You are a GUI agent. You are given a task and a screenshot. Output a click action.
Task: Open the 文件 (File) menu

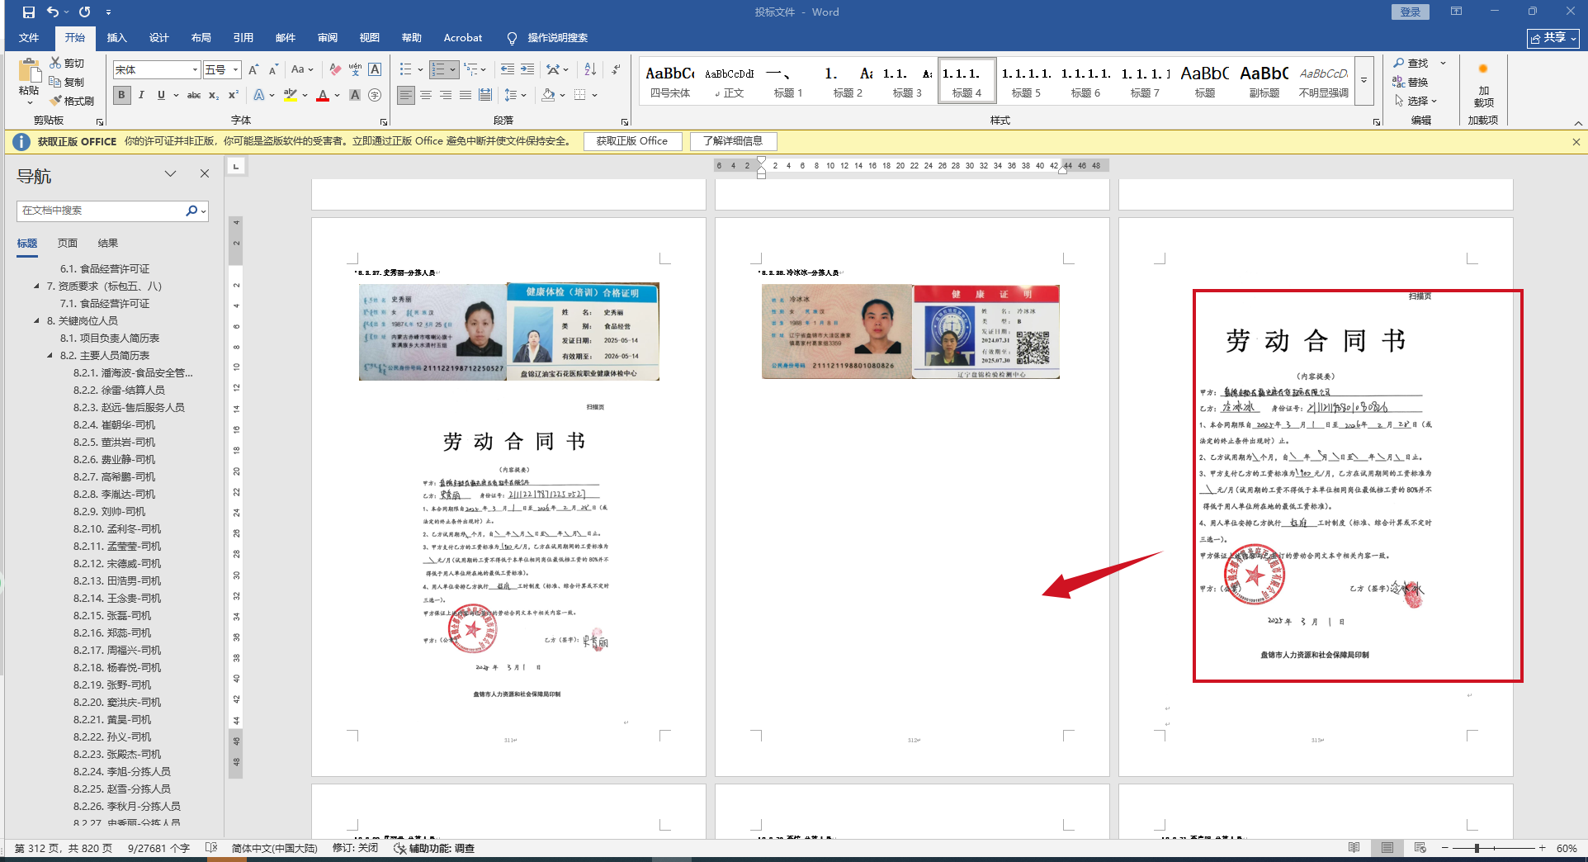pyautogui.click(x=29, y=38)
